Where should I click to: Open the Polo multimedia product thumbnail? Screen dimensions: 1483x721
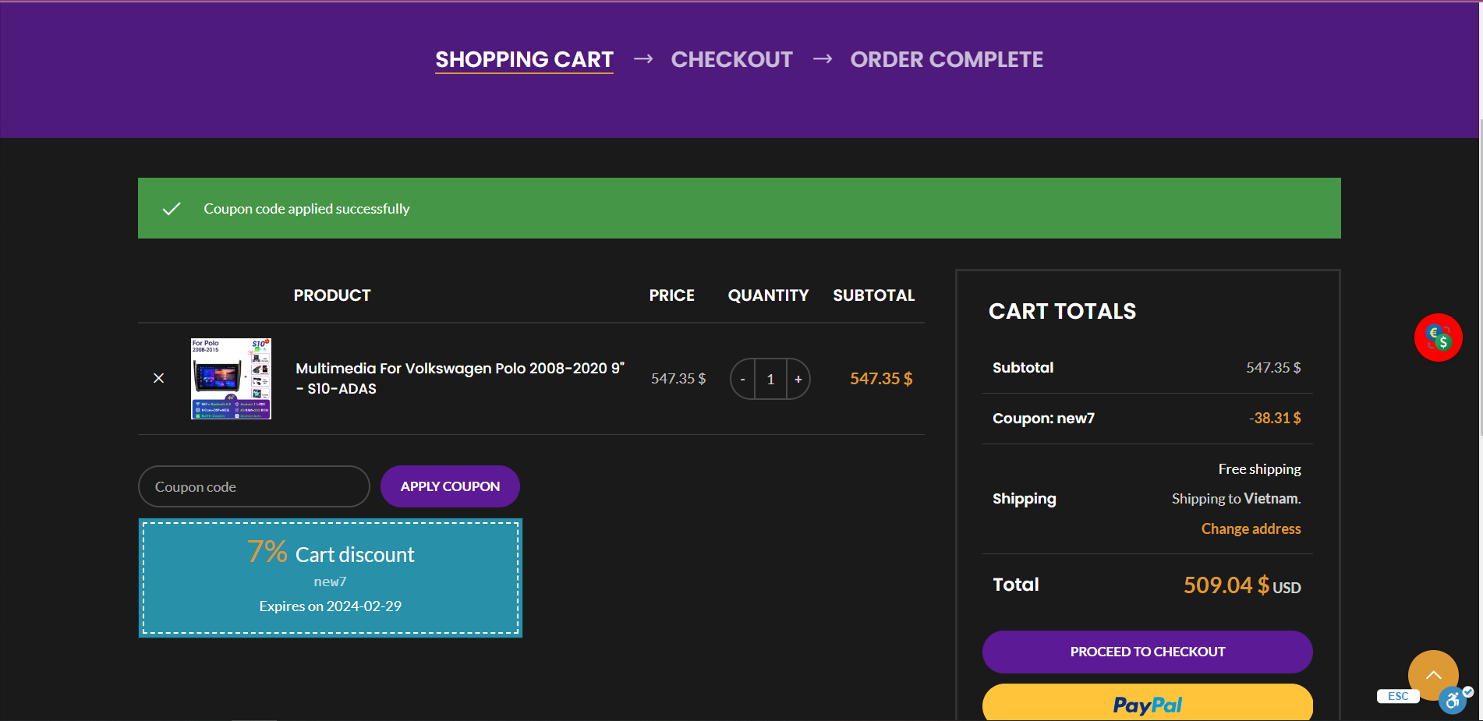coord(231,379)
